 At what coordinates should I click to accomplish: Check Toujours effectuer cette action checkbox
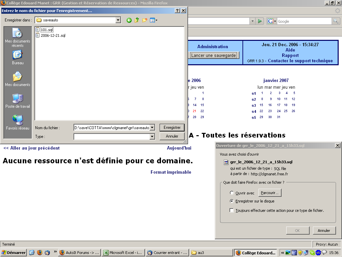232,210
